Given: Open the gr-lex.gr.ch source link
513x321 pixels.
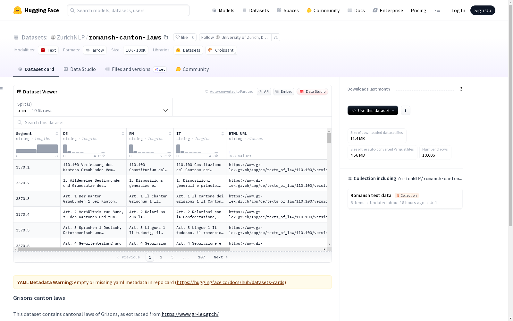Looking at the screenshot, I should coord(190,314).
